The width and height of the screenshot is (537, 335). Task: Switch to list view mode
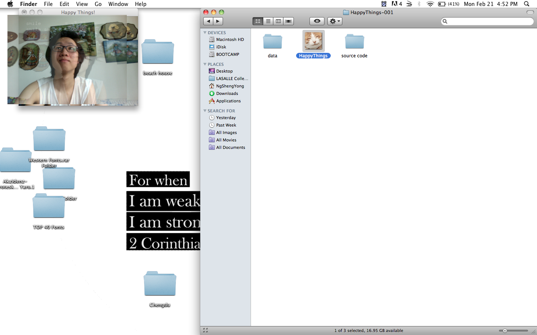click(x=268, y=21)
